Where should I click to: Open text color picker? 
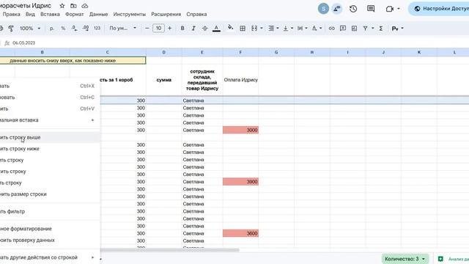point(216,28)
